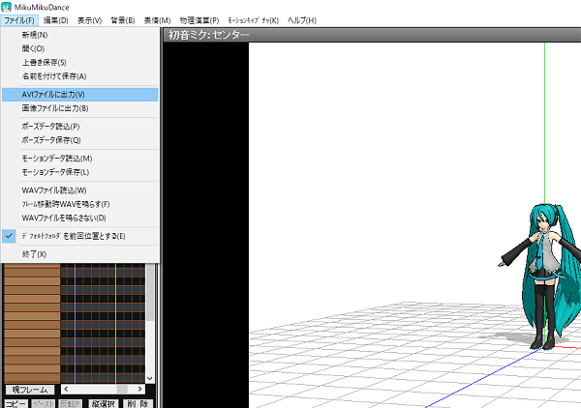The image size is (581, 408).
Task: Click the 縦選択 button
Action: pyautogui.click(x=104, y=403)
